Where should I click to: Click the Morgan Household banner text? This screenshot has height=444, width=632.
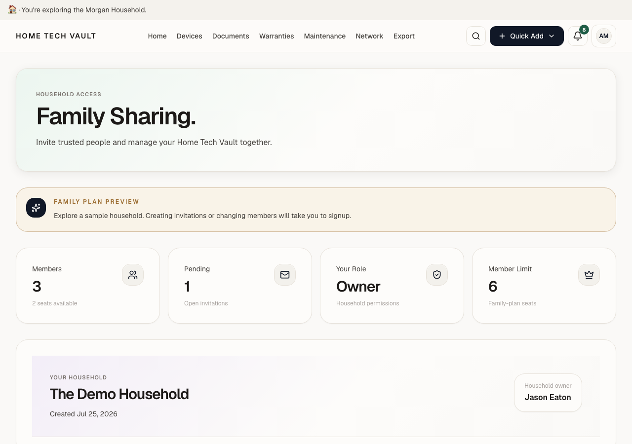84,10
